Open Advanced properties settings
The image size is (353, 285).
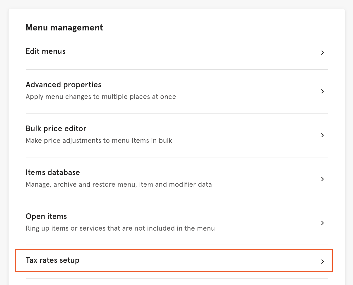pyautogui.click(x=64, y=85)
